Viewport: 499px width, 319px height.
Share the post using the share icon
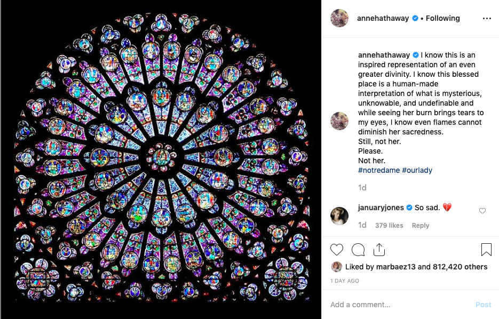point(379,250)
